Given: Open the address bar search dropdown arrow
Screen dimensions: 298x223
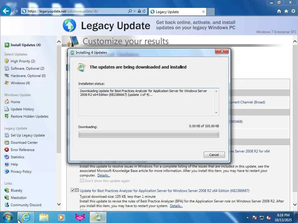Looking at the screenshot, I should [134, 11].
